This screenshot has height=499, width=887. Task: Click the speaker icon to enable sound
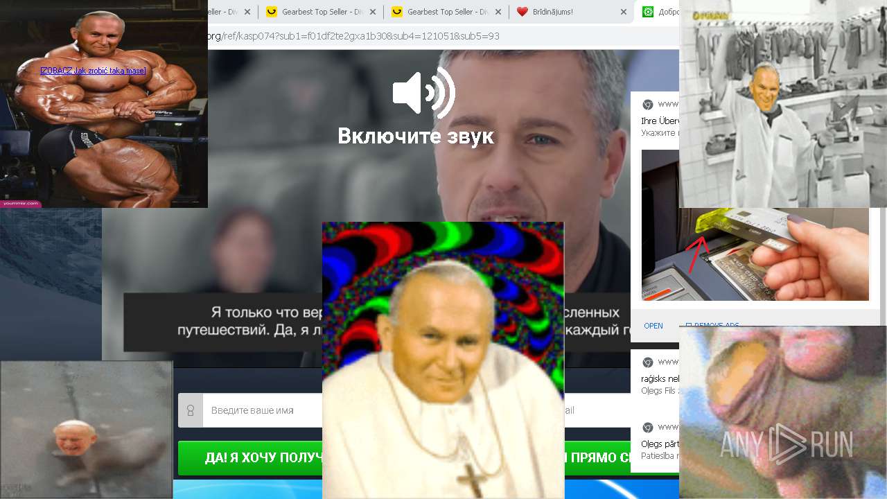point(423,93)
